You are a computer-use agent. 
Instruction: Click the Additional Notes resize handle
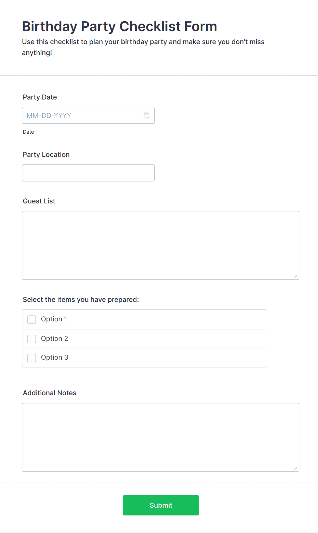click(x=295, y=468)
